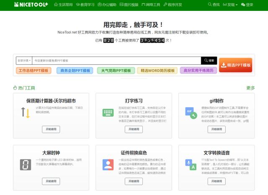Expand the 发现 dropdown in header
The height and width of the screenshot is (195, 268).
230,5
